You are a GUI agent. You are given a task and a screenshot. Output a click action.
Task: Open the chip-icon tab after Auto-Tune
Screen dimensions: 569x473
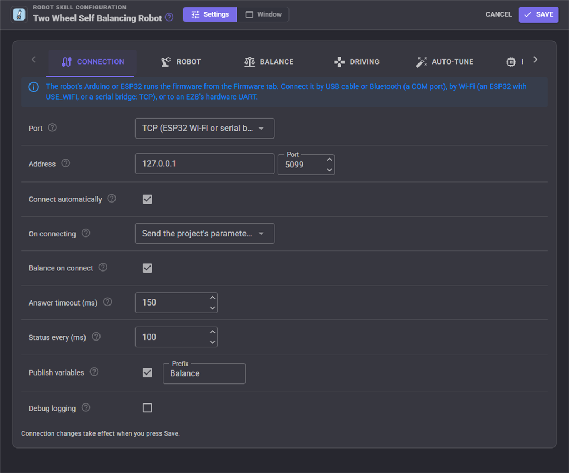coord(511,62)
